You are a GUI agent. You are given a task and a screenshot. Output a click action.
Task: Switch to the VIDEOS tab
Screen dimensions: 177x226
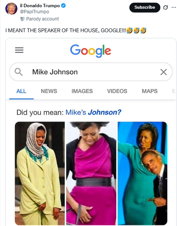(117, 91)
